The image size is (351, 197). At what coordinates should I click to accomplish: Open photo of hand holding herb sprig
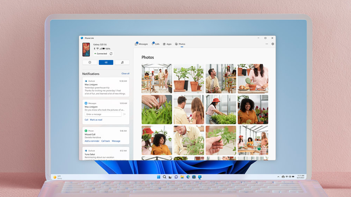[x=221, y=140]
